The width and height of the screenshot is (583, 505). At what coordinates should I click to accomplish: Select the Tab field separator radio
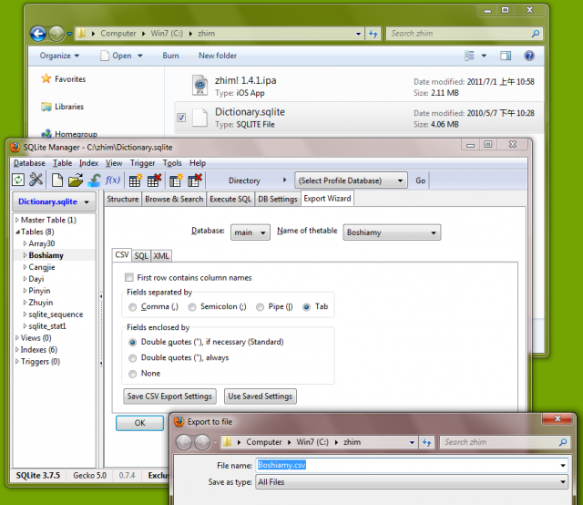(x=306, y=307)
